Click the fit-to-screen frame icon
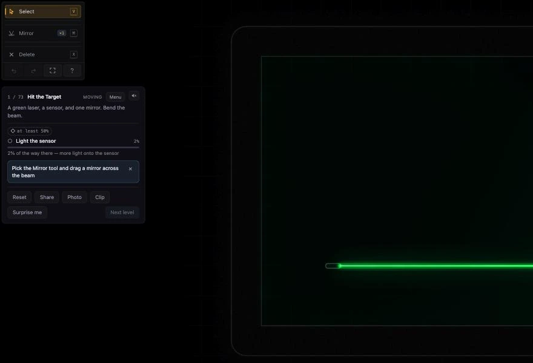 coord(53,71)
